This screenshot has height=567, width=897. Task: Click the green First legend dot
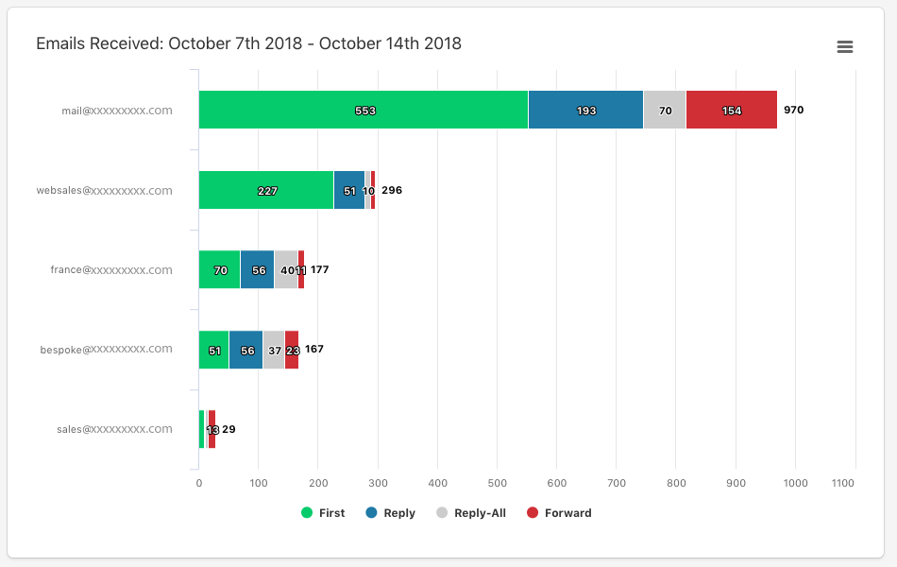pyautogui.click(x=307, y=513)
